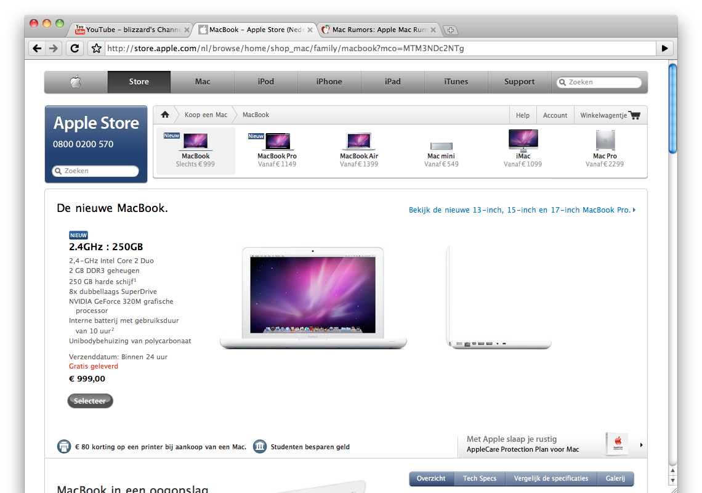Select the iMac product icon

tap(523, 140)
